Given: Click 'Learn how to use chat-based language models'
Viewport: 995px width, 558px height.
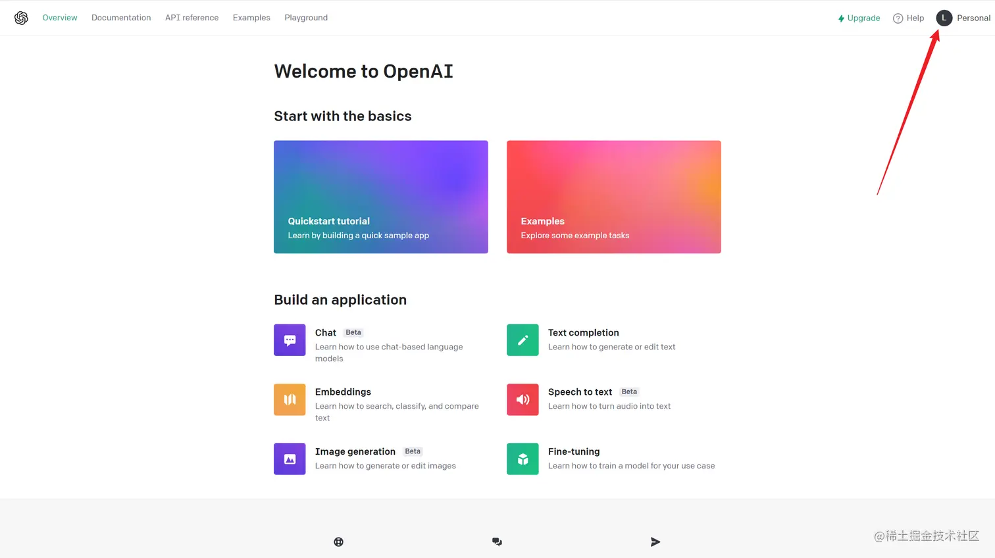Looking at the screenshot, I should 389,353.
